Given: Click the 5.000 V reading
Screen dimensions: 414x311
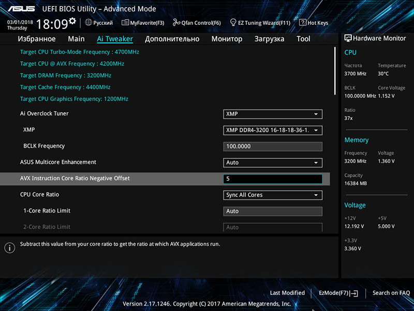Looking at the screenshot, I should (386, 227).
